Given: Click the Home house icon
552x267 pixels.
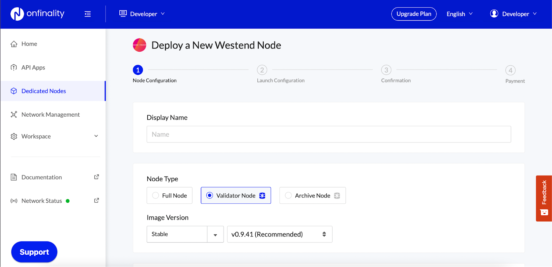Looking at the screenshot, I should click(14, 44).
